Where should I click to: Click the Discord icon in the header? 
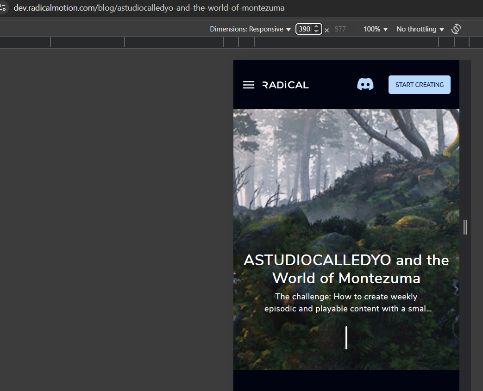pyautogui.click(x=365, y=84)
